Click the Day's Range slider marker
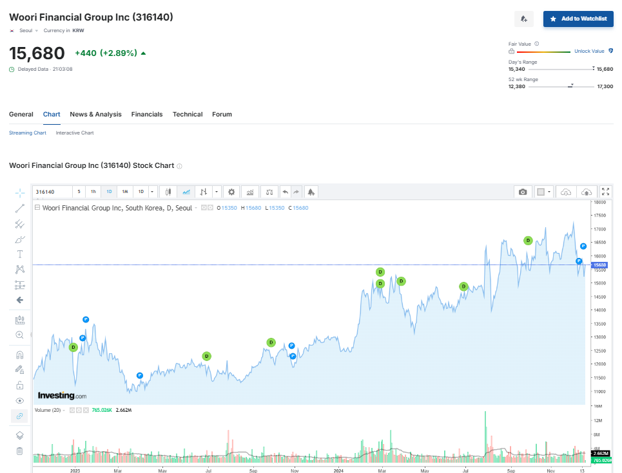This screenshot has height=473, width=622. coord(594,68)
